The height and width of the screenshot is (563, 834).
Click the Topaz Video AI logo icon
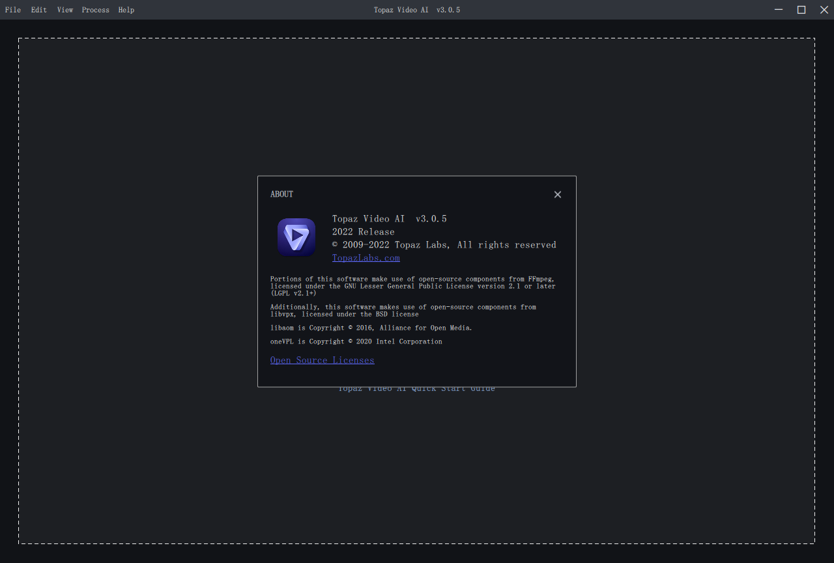point(296,237)
